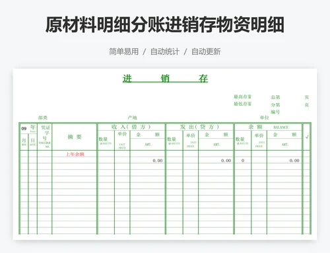Click 单价 header under 收入(借方)
The height and width of the screenshot is (253, 330).
[122, 140]
